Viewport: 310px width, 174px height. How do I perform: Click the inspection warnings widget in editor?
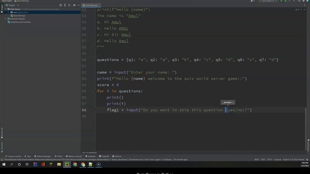pos(297,10)
